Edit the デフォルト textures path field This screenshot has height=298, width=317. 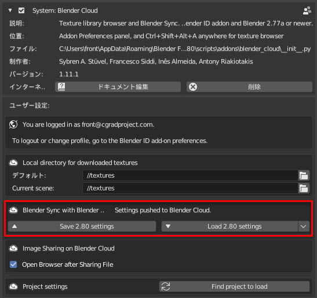point(190,175)
